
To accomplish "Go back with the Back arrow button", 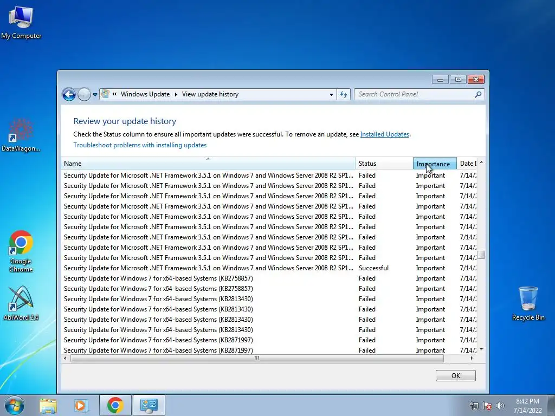I will (x=69, y=94).
